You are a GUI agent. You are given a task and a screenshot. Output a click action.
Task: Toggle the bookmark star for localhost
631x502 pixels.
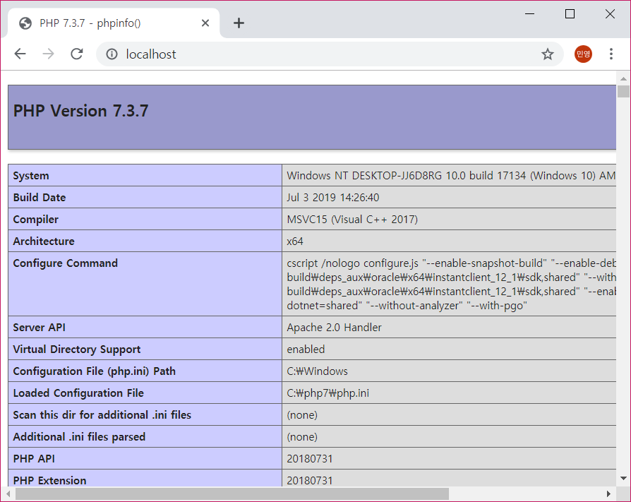click(x=547, y=54)
